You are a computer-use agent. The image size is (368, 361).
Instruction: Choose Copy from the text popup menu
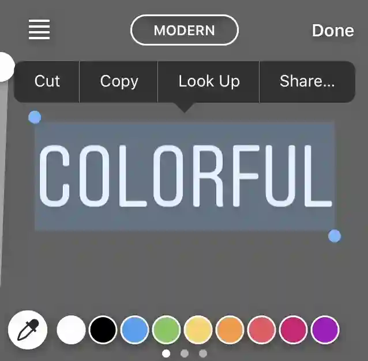pos(119,81)
